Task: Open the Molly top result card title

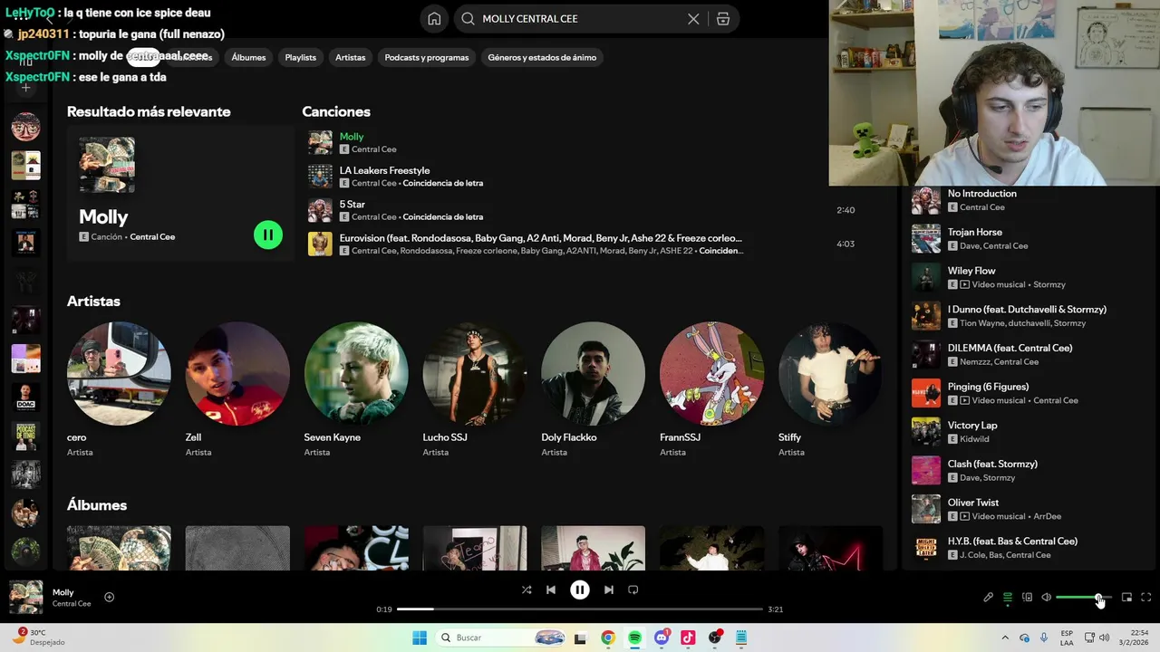Action: point(103,216)
